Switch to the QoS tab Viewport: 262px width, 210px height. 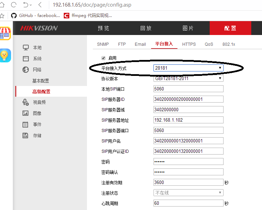coord(209,44)
